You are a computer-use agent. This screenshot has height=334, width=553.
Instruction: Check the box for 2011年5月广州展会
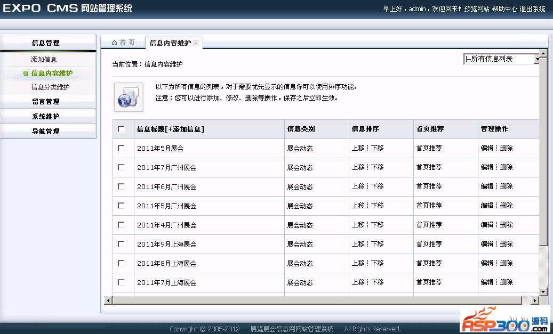pyautogui.click(x=121, y=206)
